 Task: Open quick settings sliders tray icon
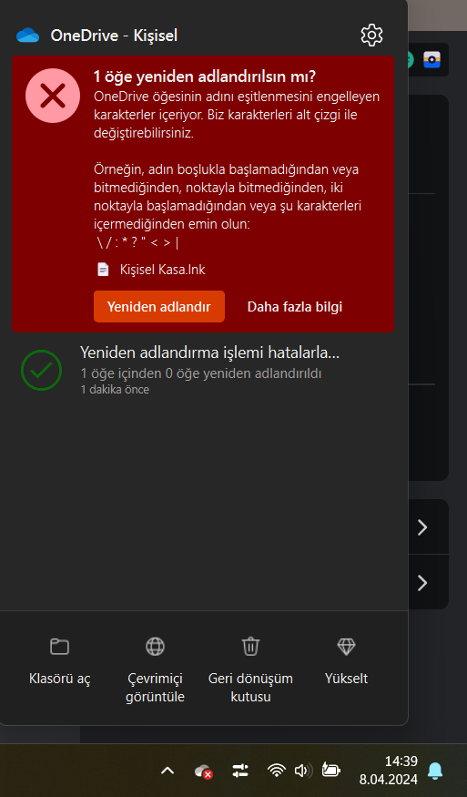240,771
